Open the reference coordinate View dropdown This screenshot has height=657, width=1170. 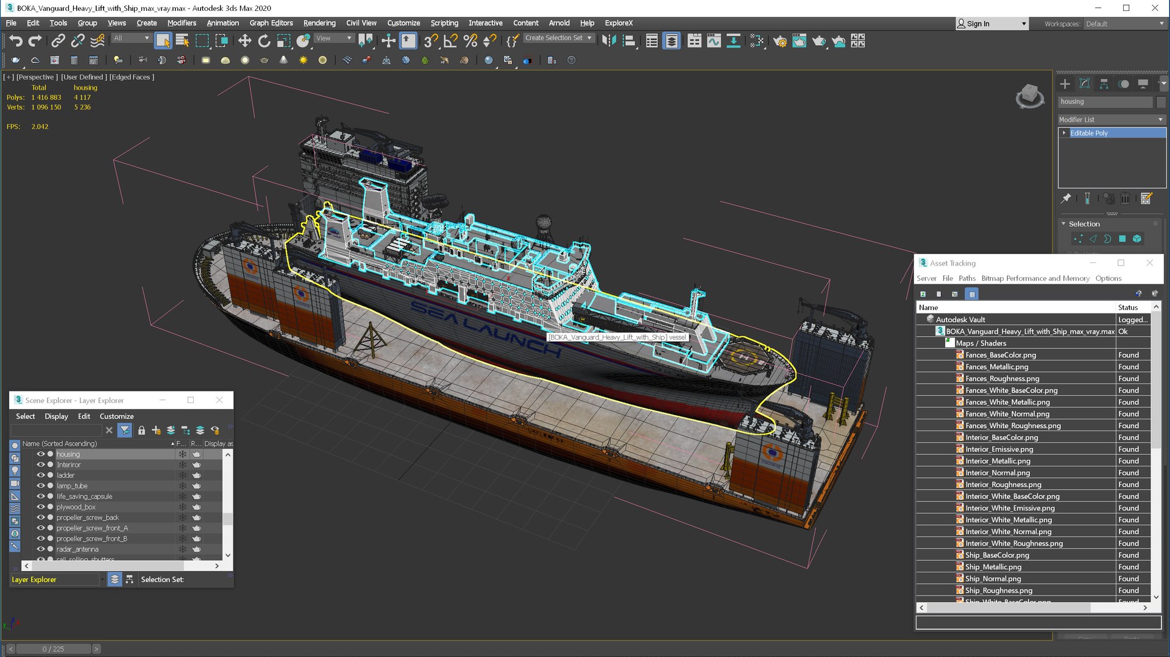[333, 38]
